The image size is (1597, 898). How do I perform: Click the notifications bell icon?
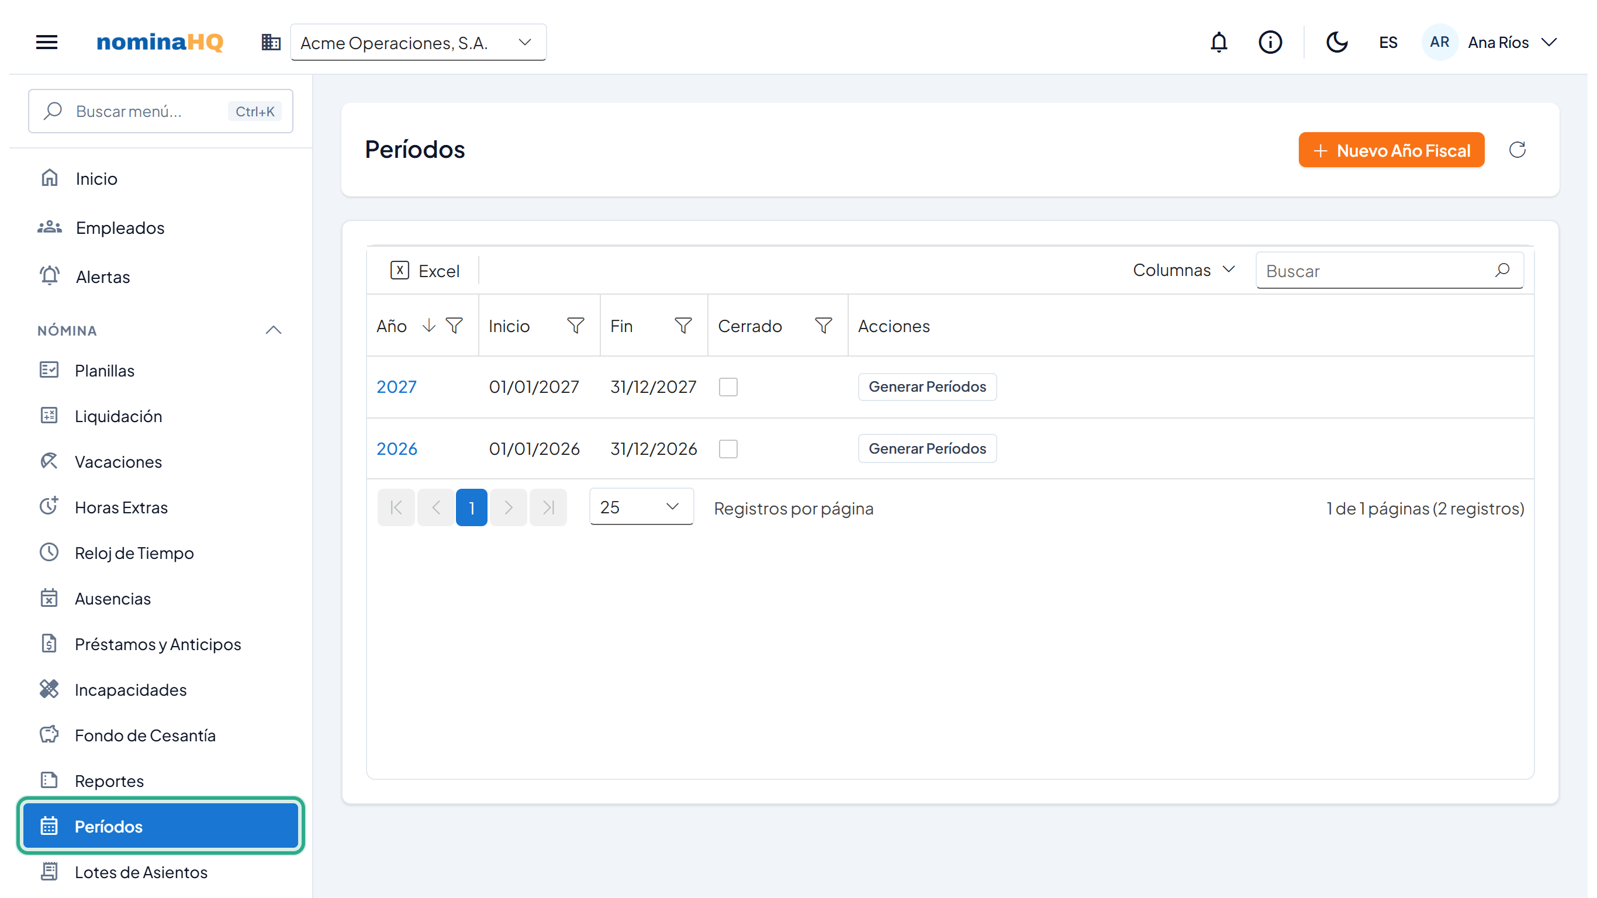[1219, 42]
